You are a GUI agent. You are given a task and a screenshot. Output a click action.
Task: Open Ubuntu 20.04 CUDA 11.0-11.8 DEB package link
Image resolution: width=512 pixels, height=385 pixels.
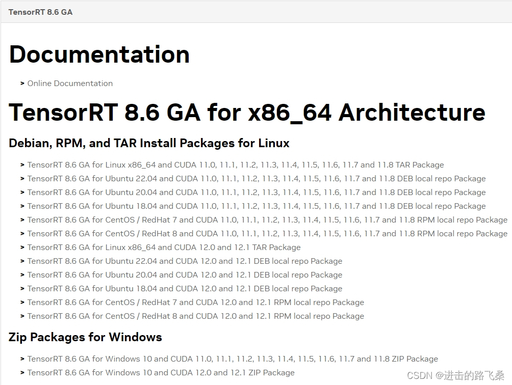pos(257,193)
